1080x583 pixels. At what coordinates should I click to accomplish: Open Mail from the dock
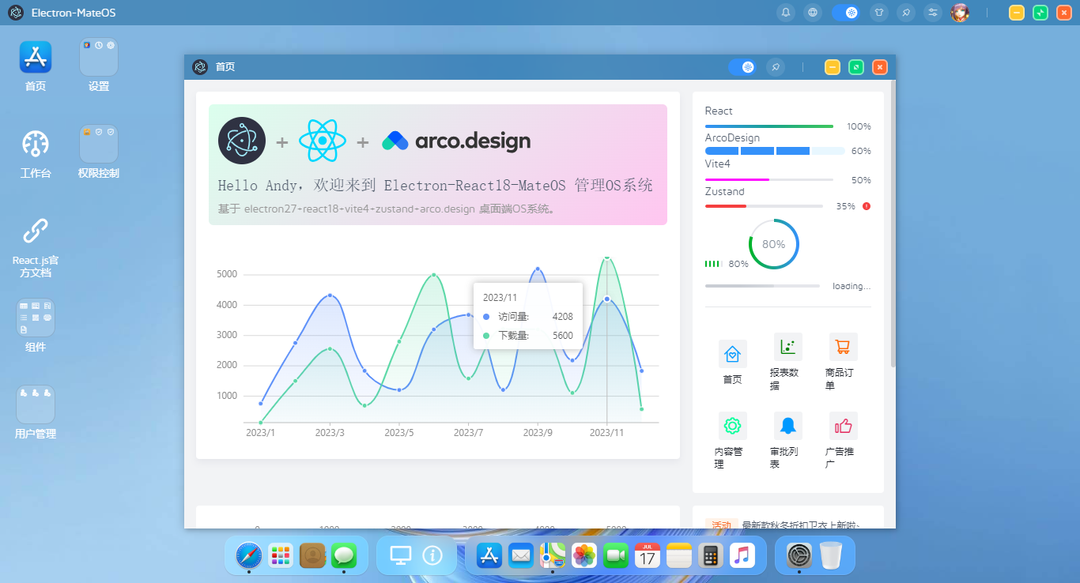(521, 556)
